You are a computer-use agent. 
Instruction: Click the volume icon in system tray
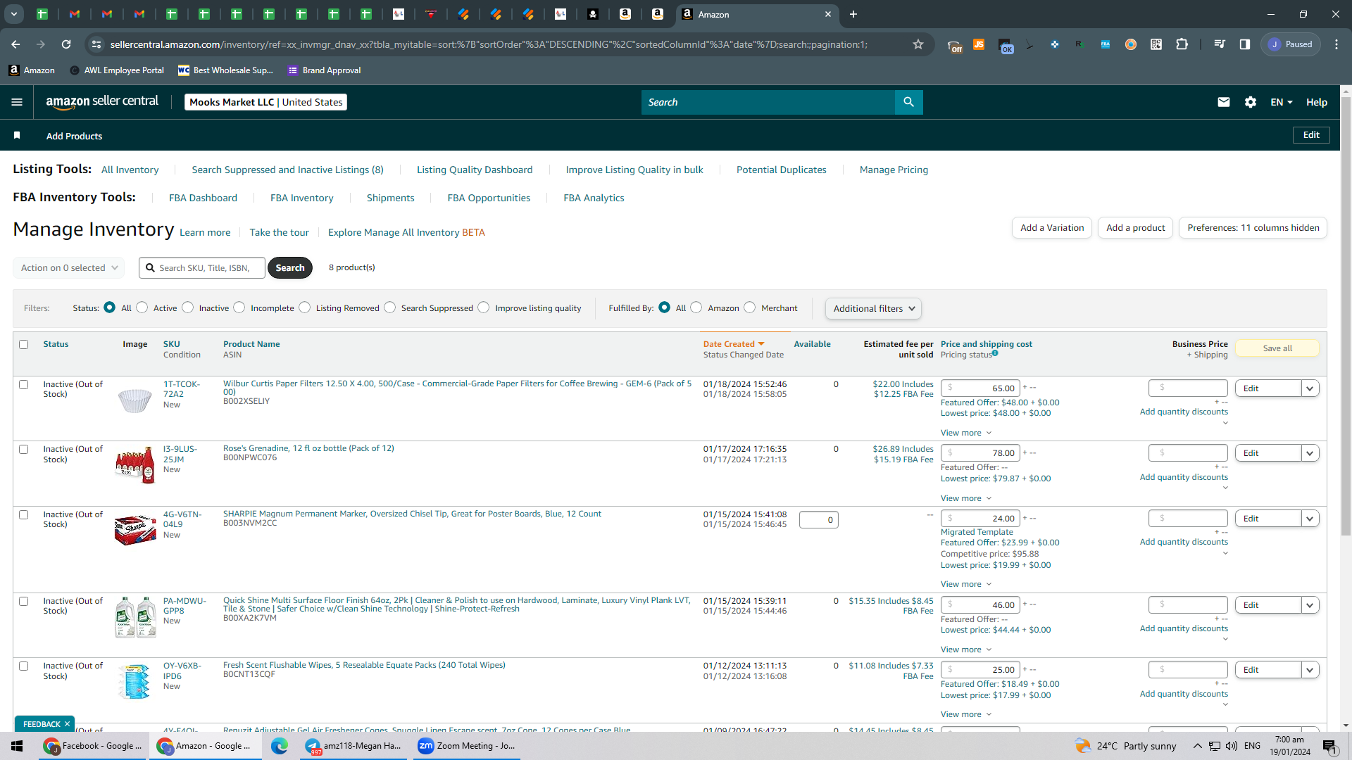point(1232,746)
